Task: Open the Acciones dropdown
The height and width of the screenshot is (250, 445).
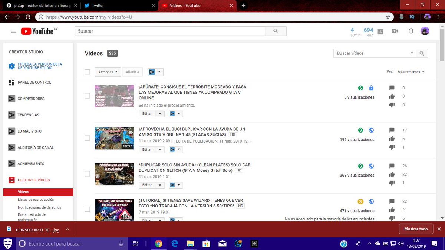Action: (108, 72)
